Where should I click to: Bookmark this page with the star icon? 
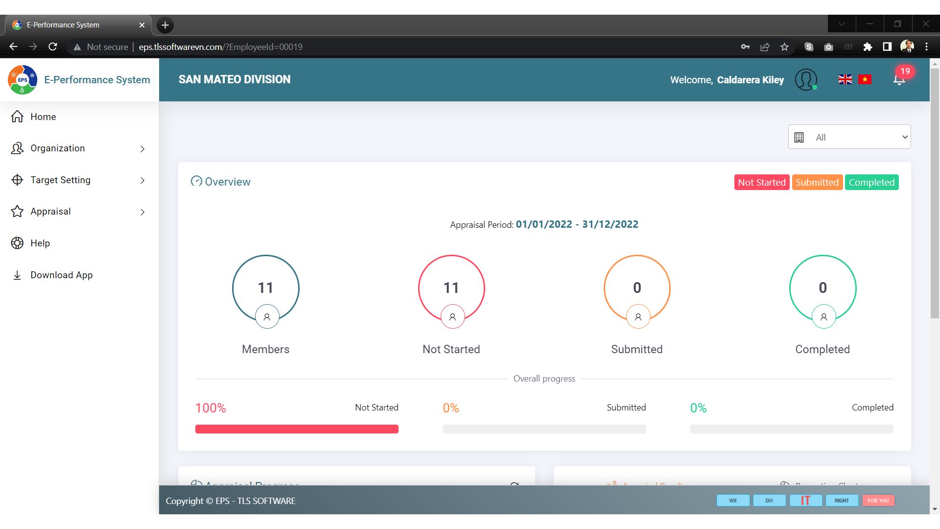[784, 47]
